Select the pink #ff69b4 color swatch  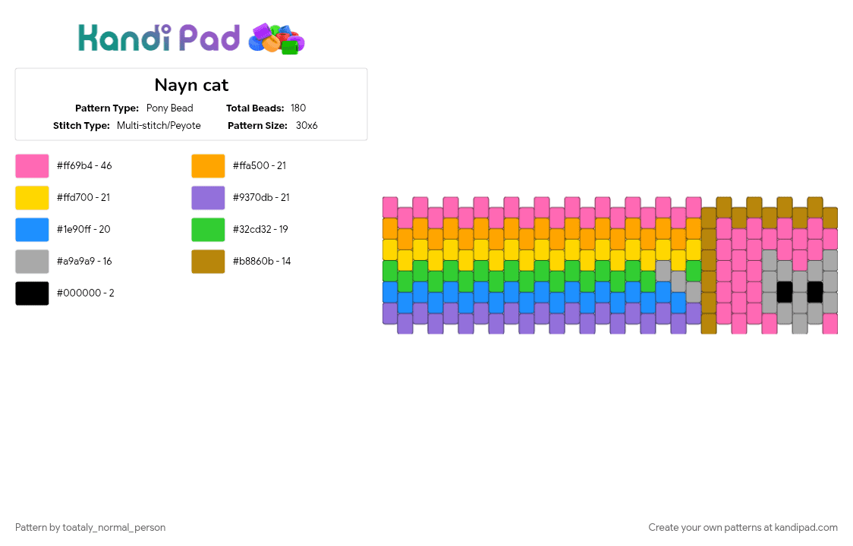tap(32, 166)
